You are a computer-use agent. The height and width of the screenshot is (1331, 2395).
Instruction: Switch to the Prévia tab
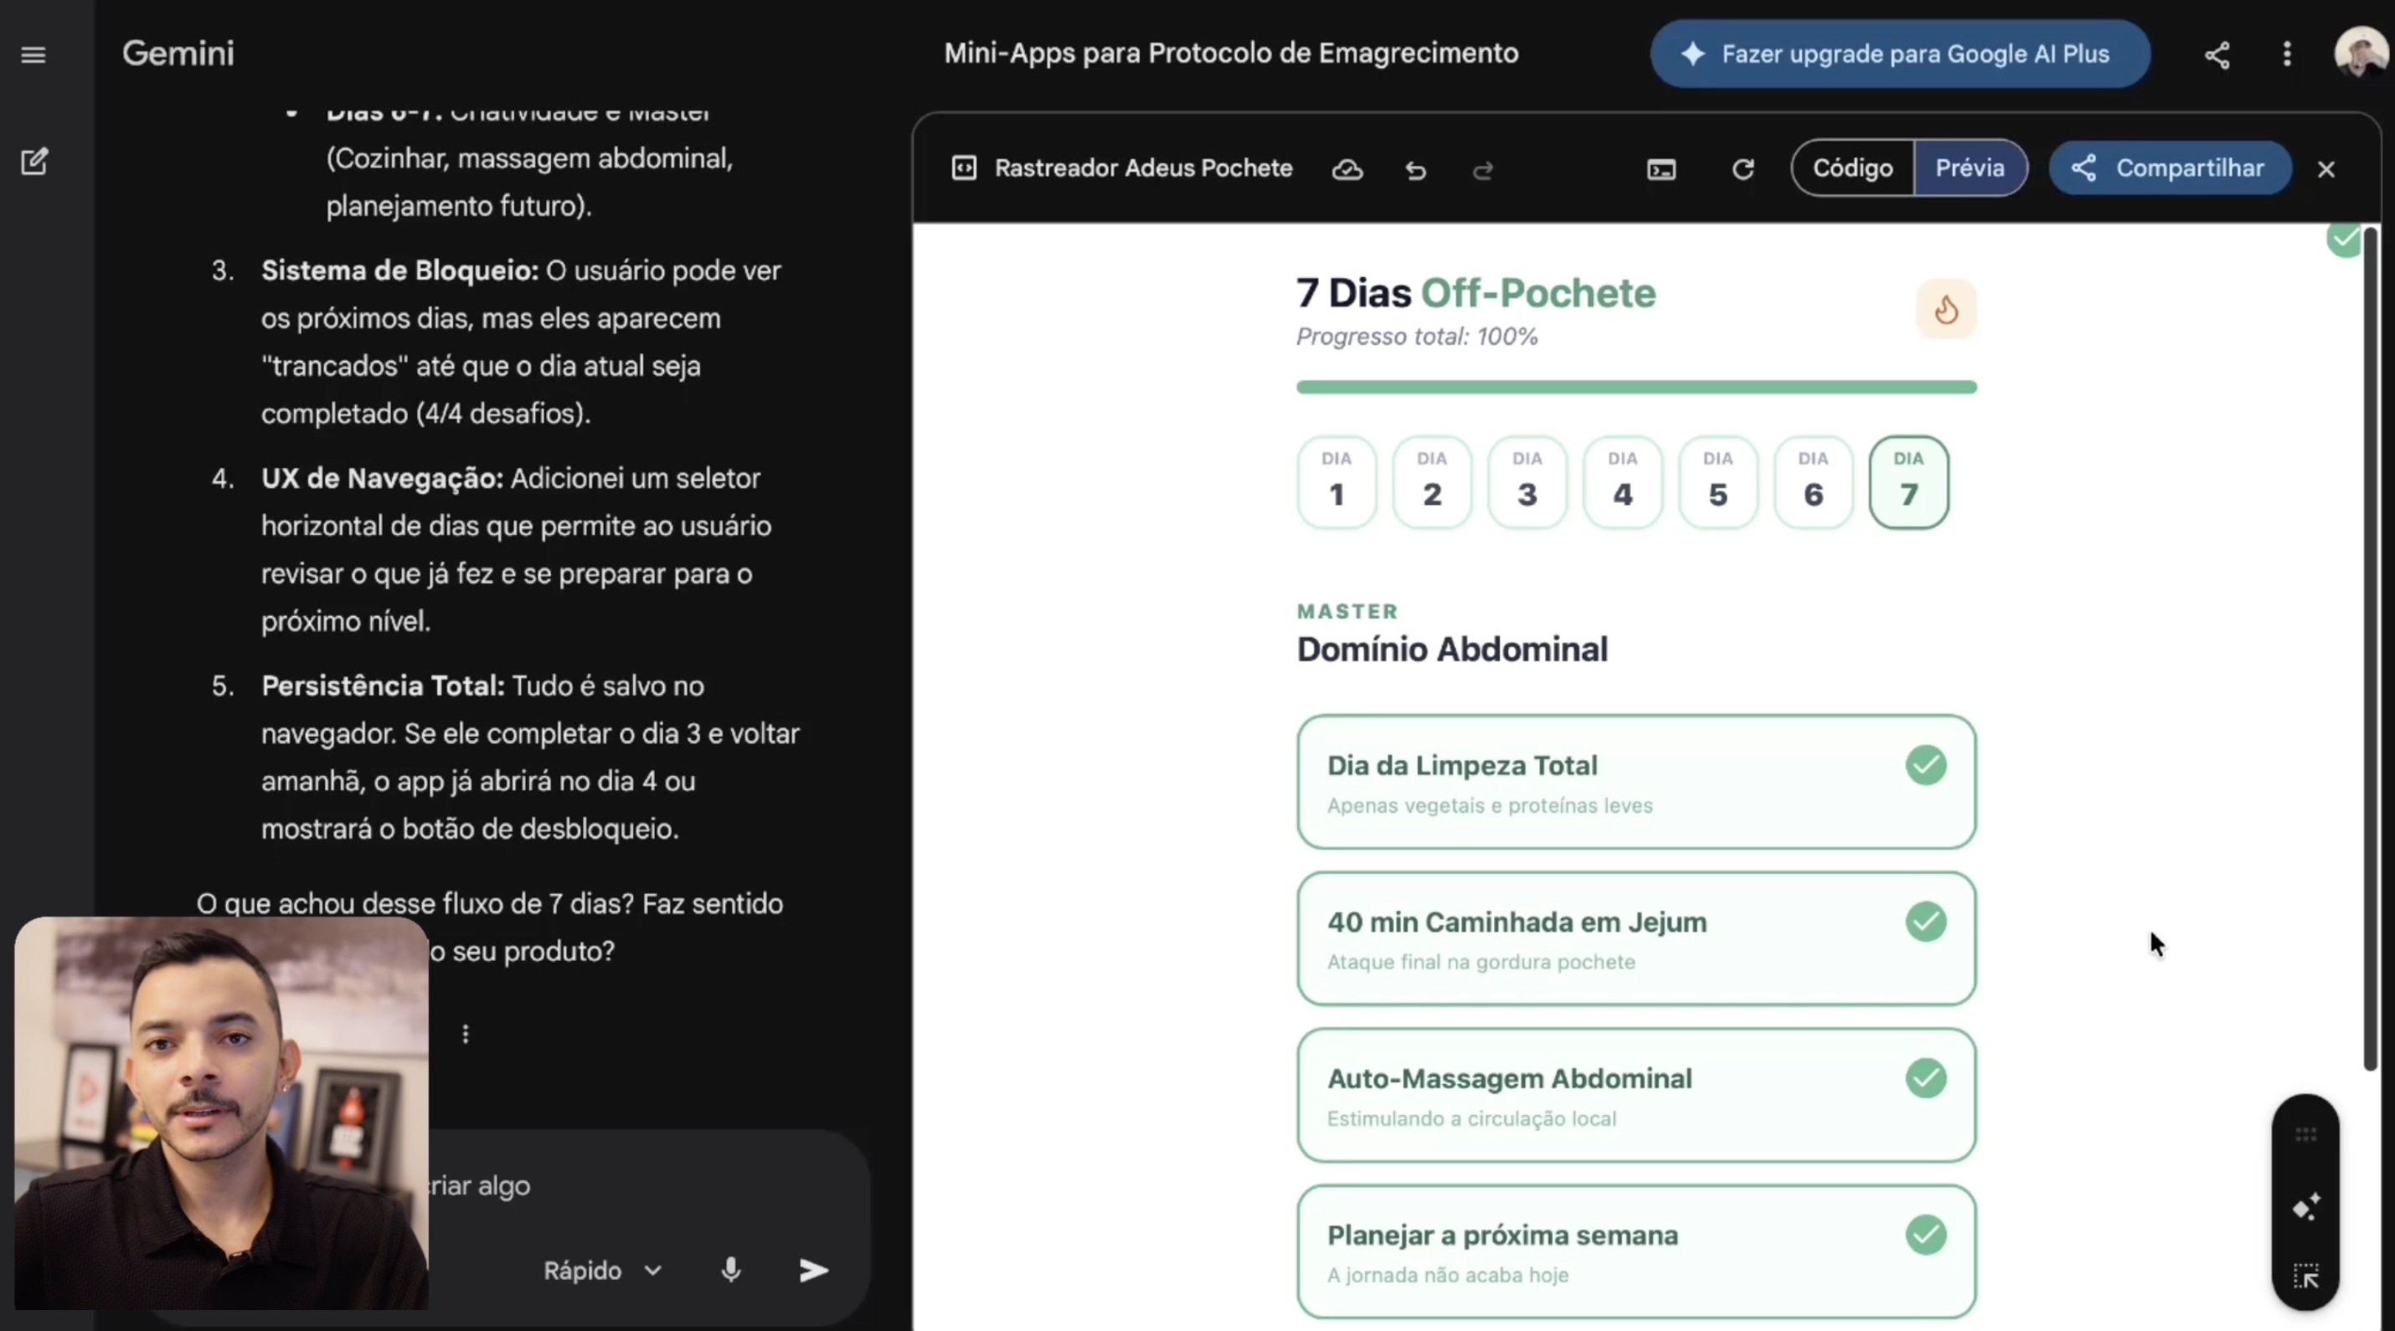pyautogui.click(x=1970, y=168)
